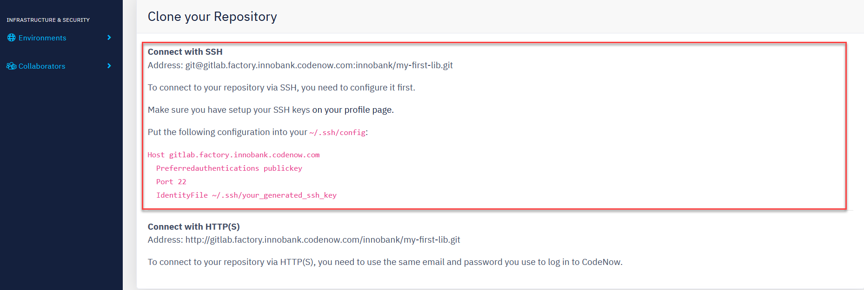Click the Environments globe icon
Screen dimensions: 864x290
tap(11, 38)
